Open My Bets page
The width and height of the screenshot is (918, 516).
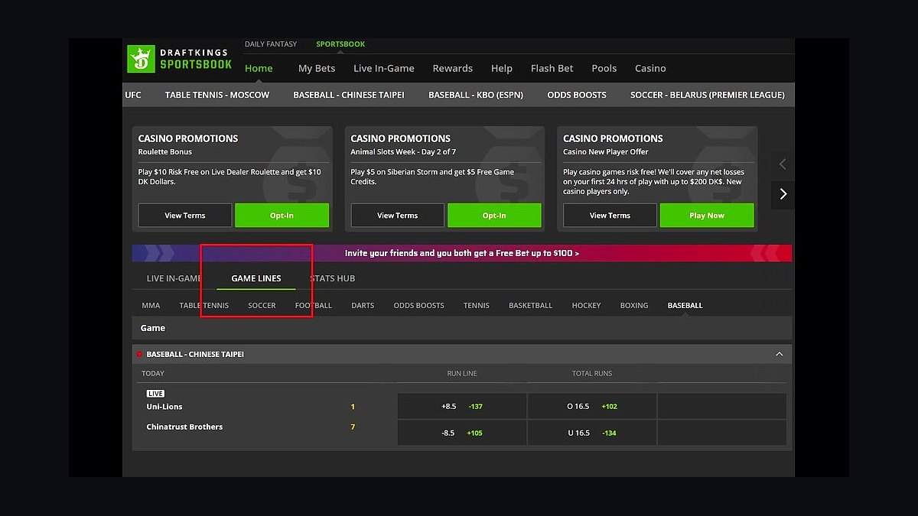point(317,68)
